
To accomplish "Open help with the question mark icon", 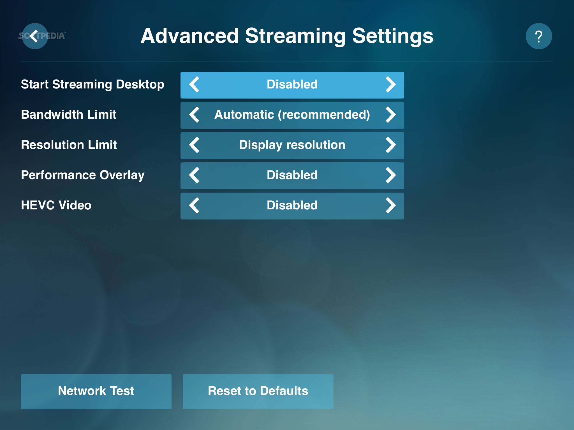I will click(538, 36).
